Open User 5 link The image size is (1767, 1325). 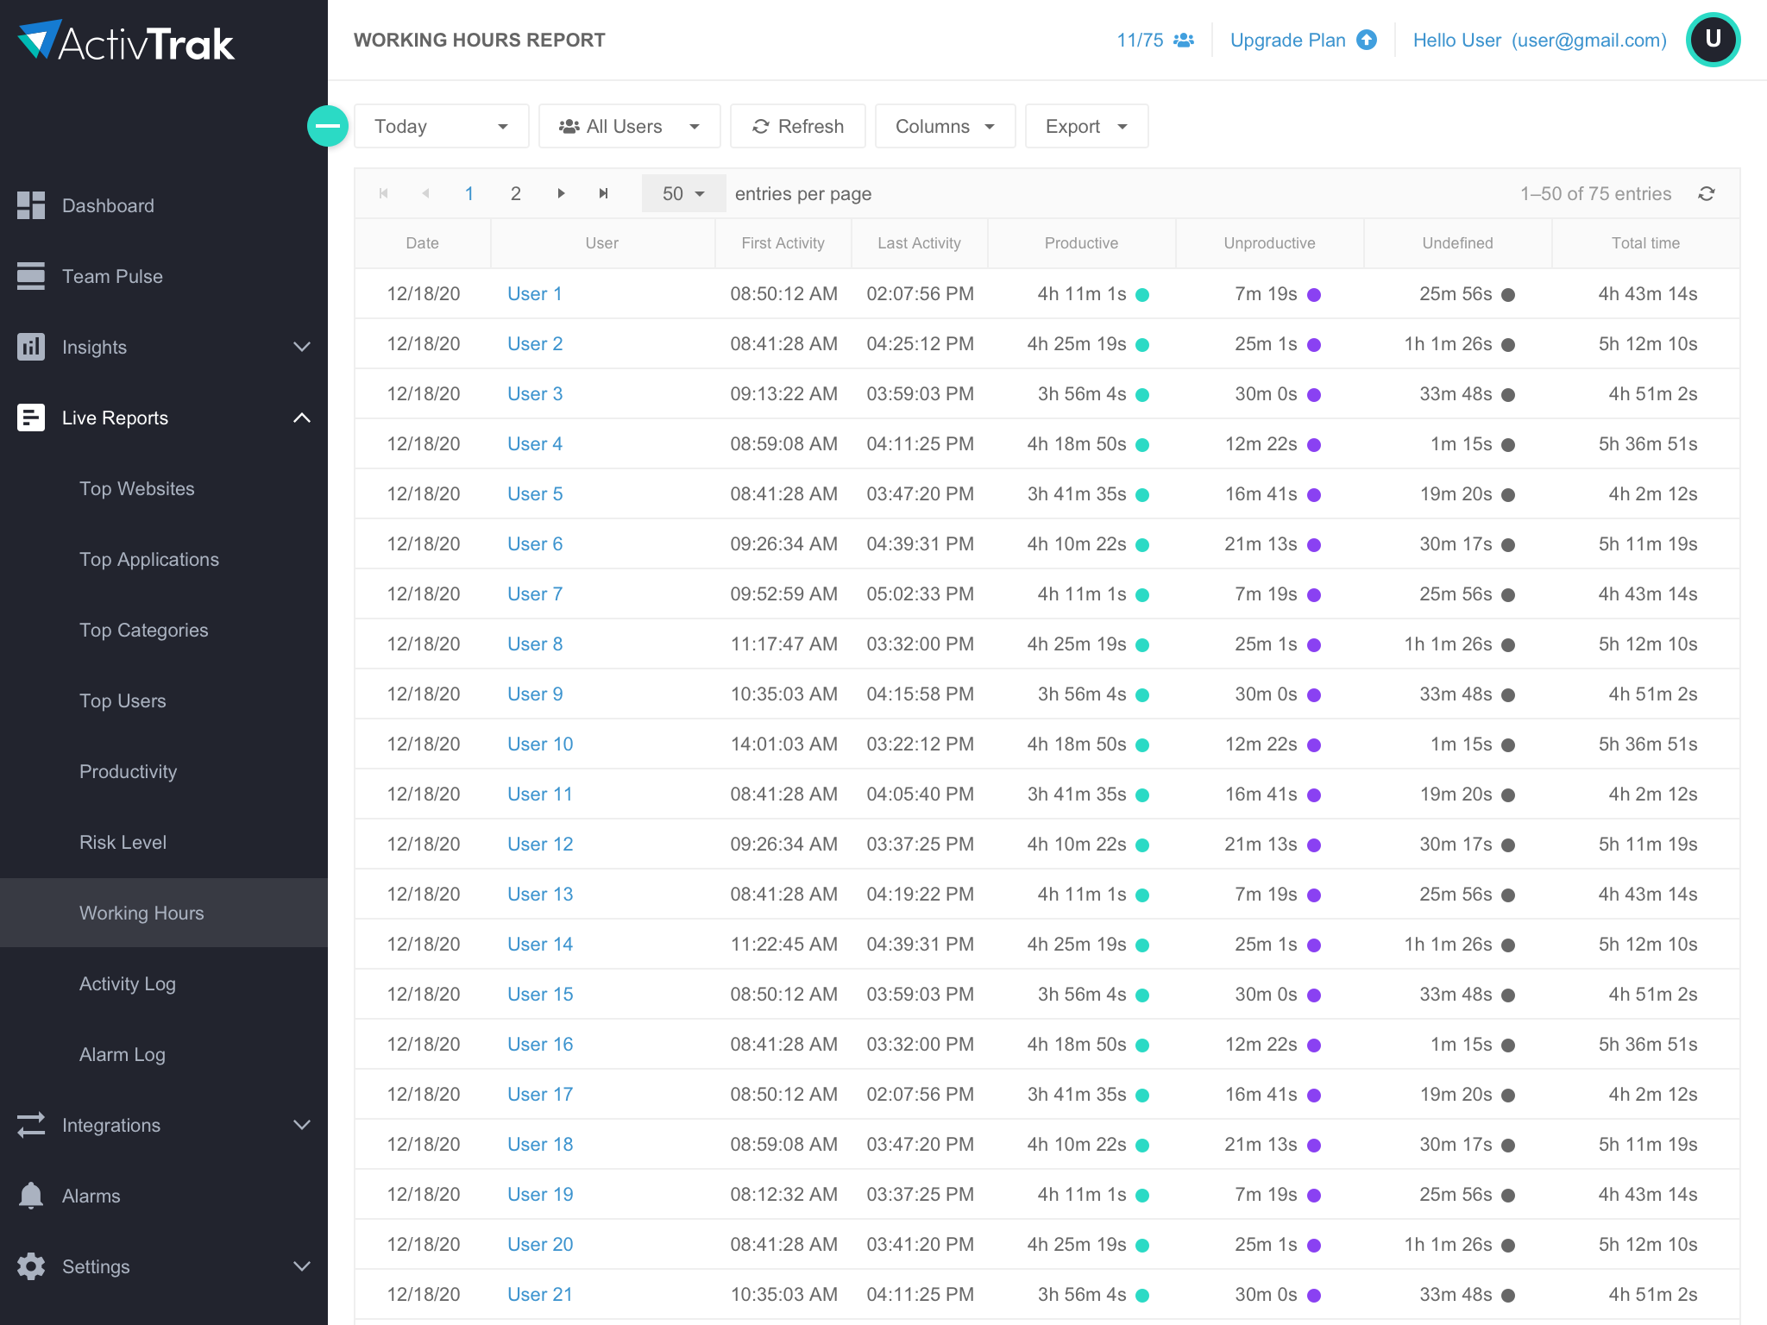click(534, 494)
